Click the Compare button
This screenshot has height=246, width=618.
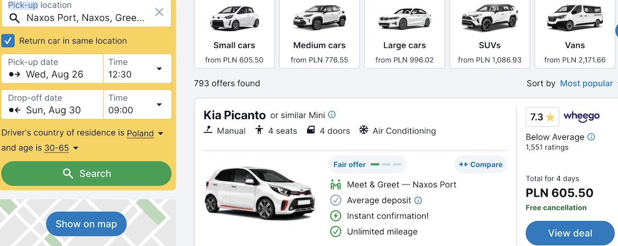coord(481,165)
